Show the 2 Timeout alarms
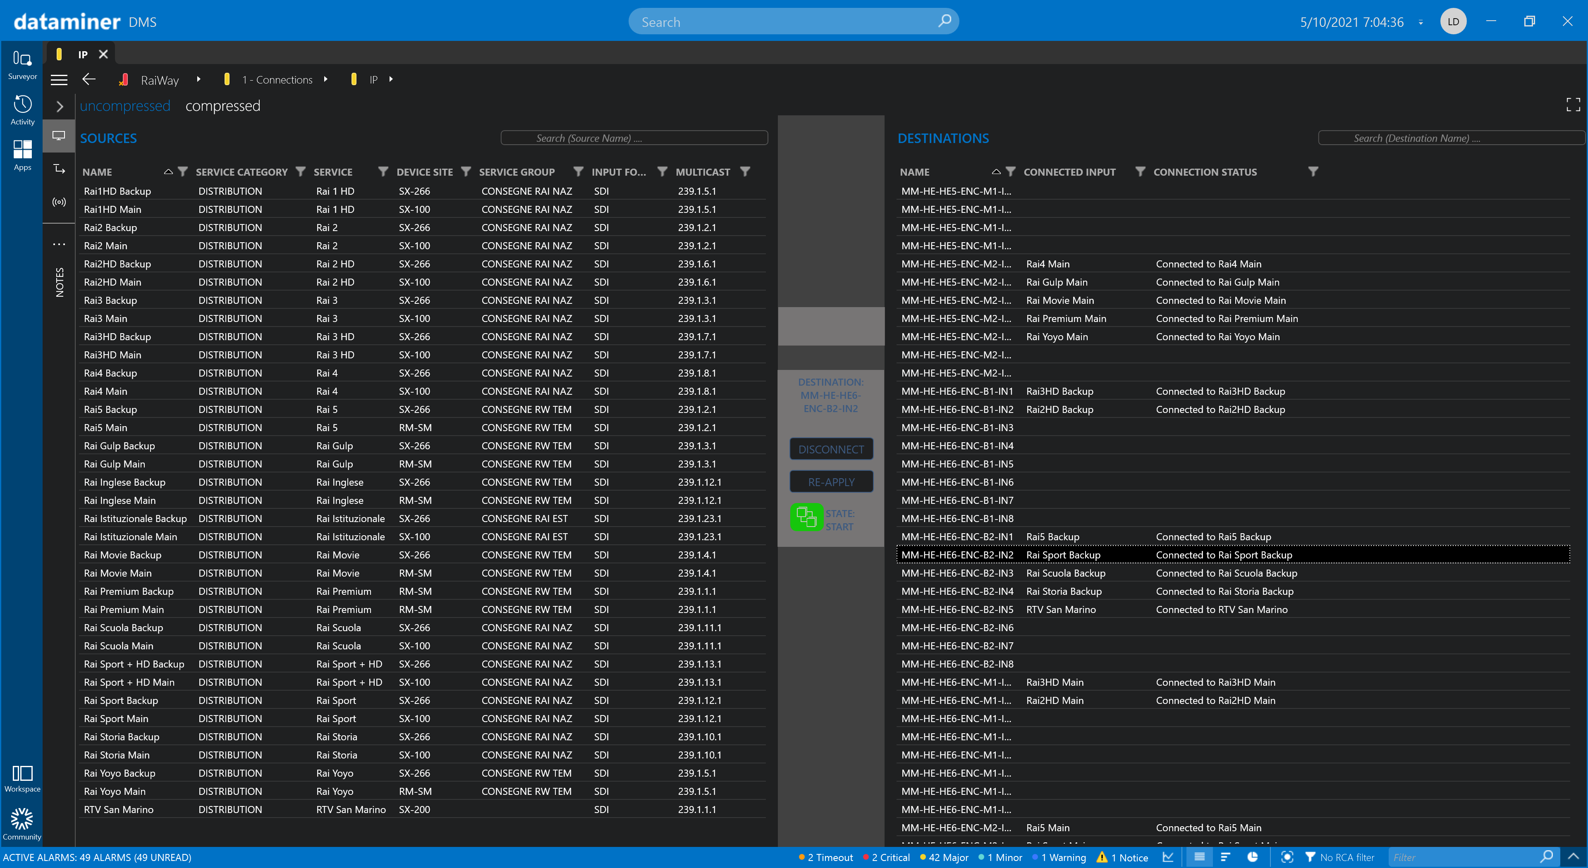This screenshot has width=1588, height=868. [825, 857]
